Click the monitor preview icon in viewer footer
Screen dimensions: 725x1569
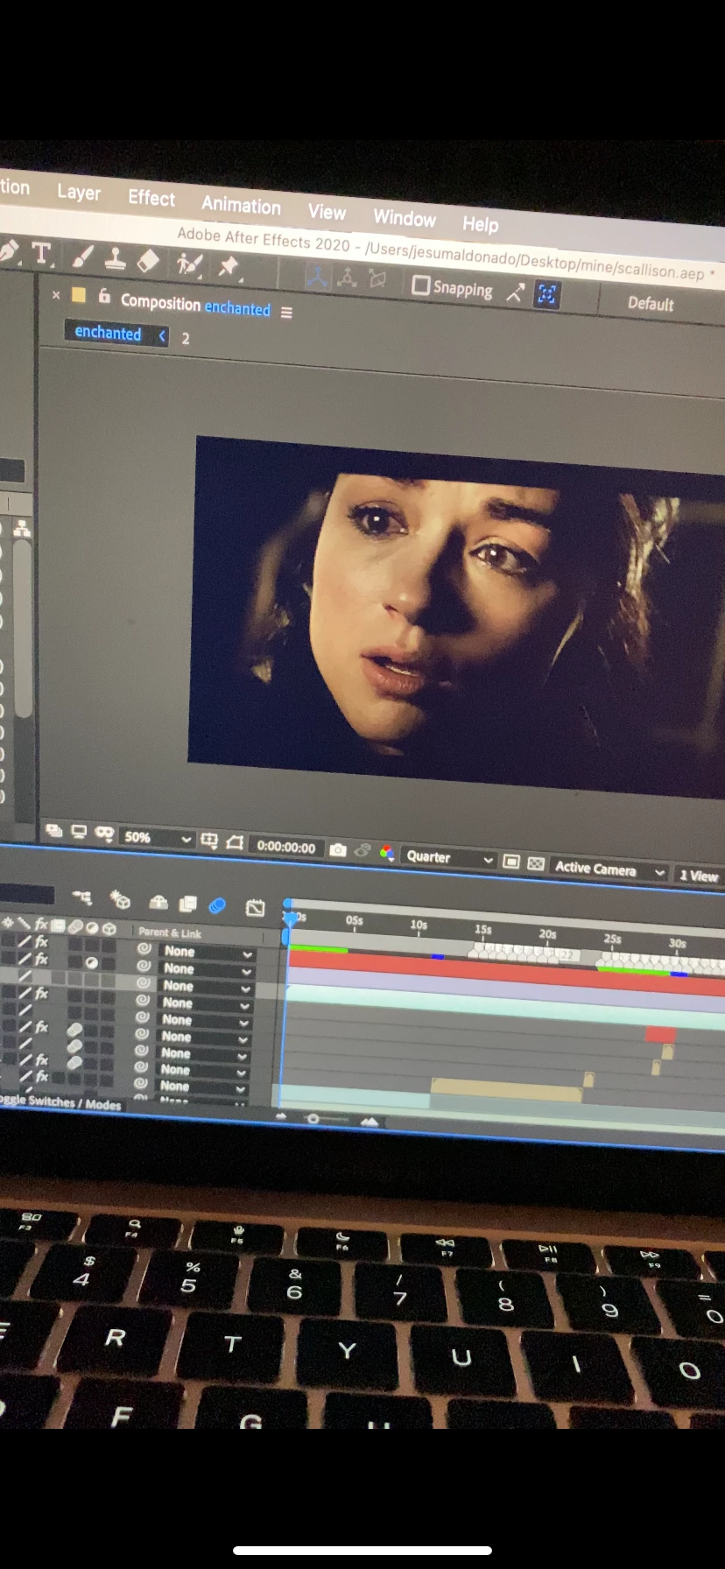point(79,832)
